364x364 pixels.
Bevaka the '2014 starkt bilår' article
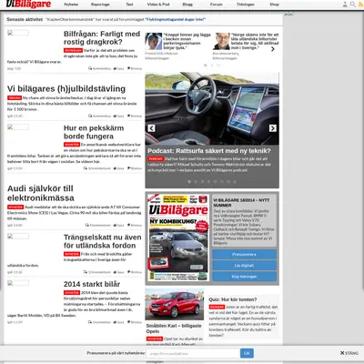point(135,322)
